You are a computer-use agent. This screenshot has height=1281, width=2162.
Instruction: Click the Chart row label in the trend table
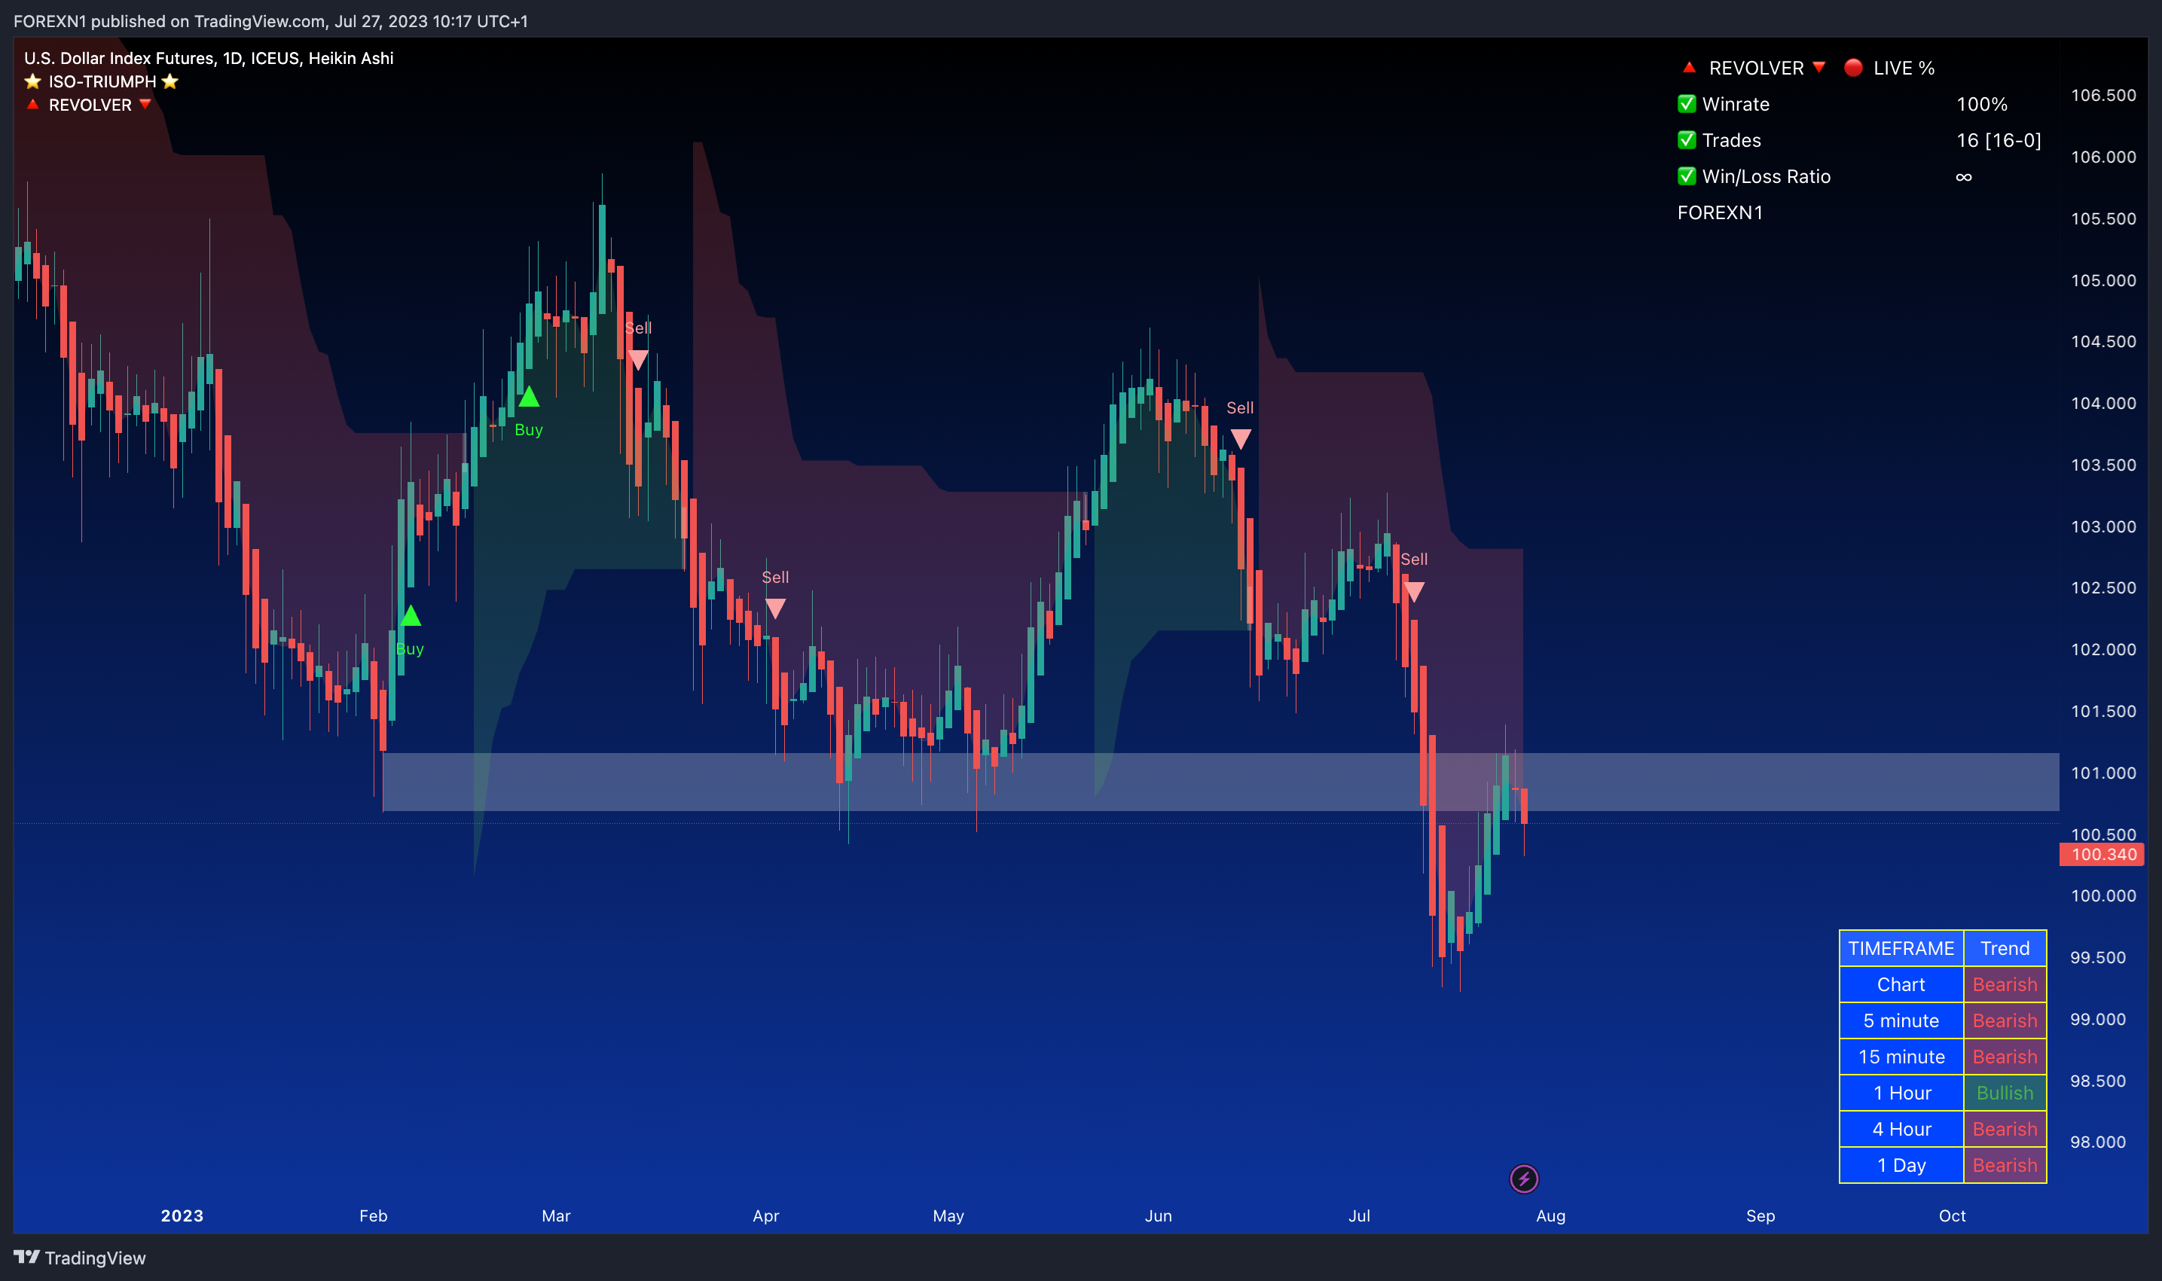pos(1901,984)
